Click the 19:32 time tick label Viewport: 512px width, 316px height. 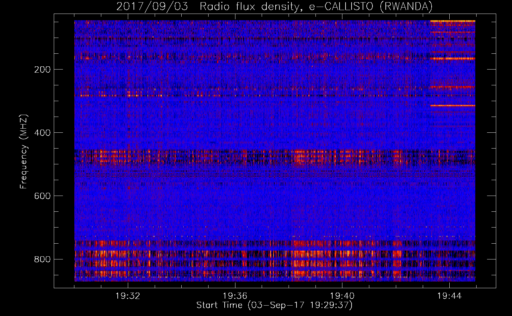128,296
